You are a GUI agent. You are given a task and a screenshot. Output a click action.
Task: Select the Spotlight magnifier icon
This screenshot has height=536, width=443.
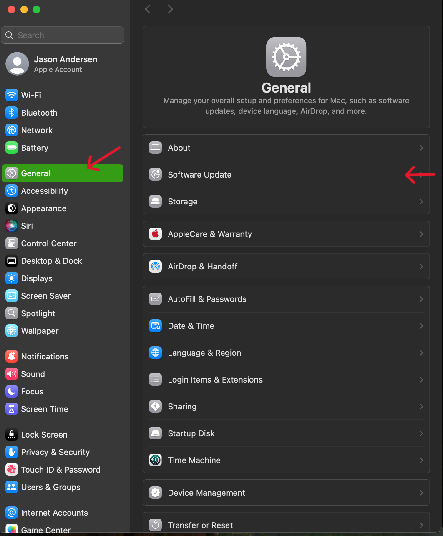coord(12,313)
